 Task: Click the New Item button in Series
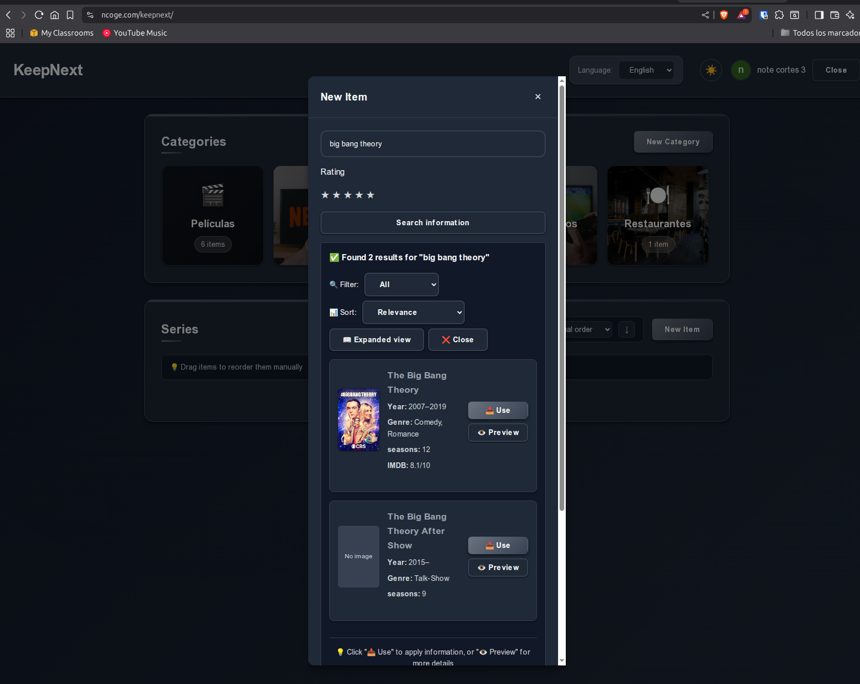682,329
